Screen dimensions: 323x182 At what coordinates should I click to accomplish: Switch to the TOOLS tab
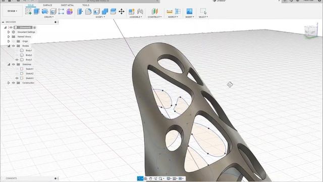[x=86, y=5]
